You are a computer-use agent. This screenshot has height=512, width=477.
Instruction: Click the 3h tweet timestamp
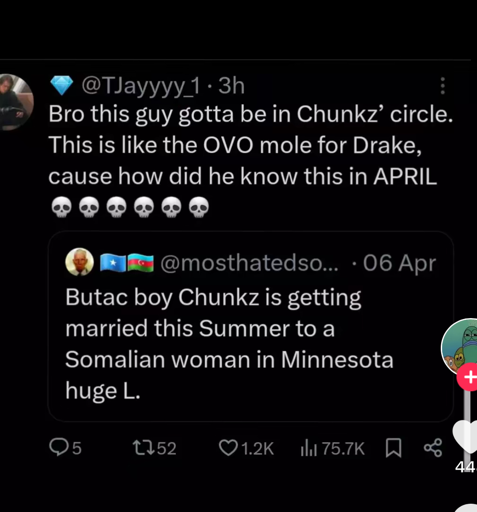point(231,85)
